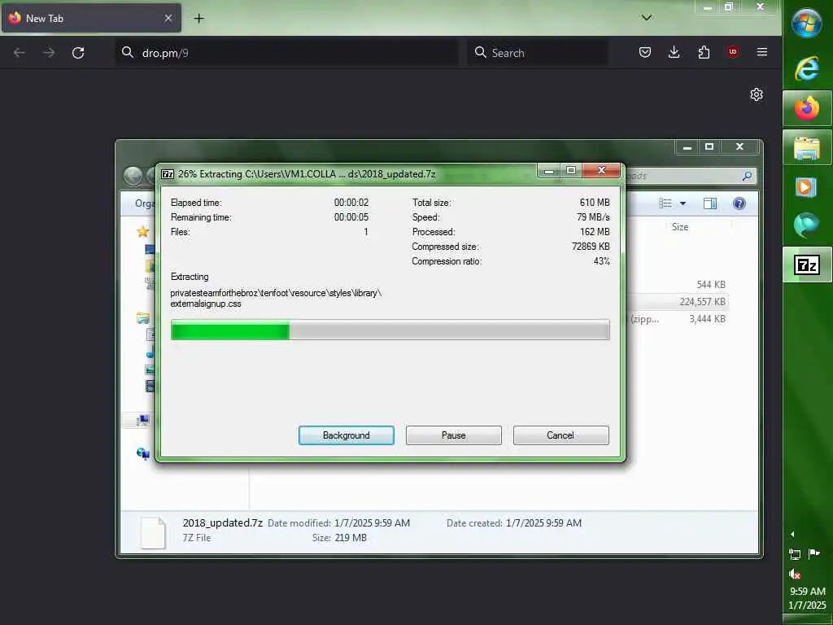This screenshot has width=833, height=625.
Task: Open the list all tabs dropdown
Action: click(x=647, y=18)
